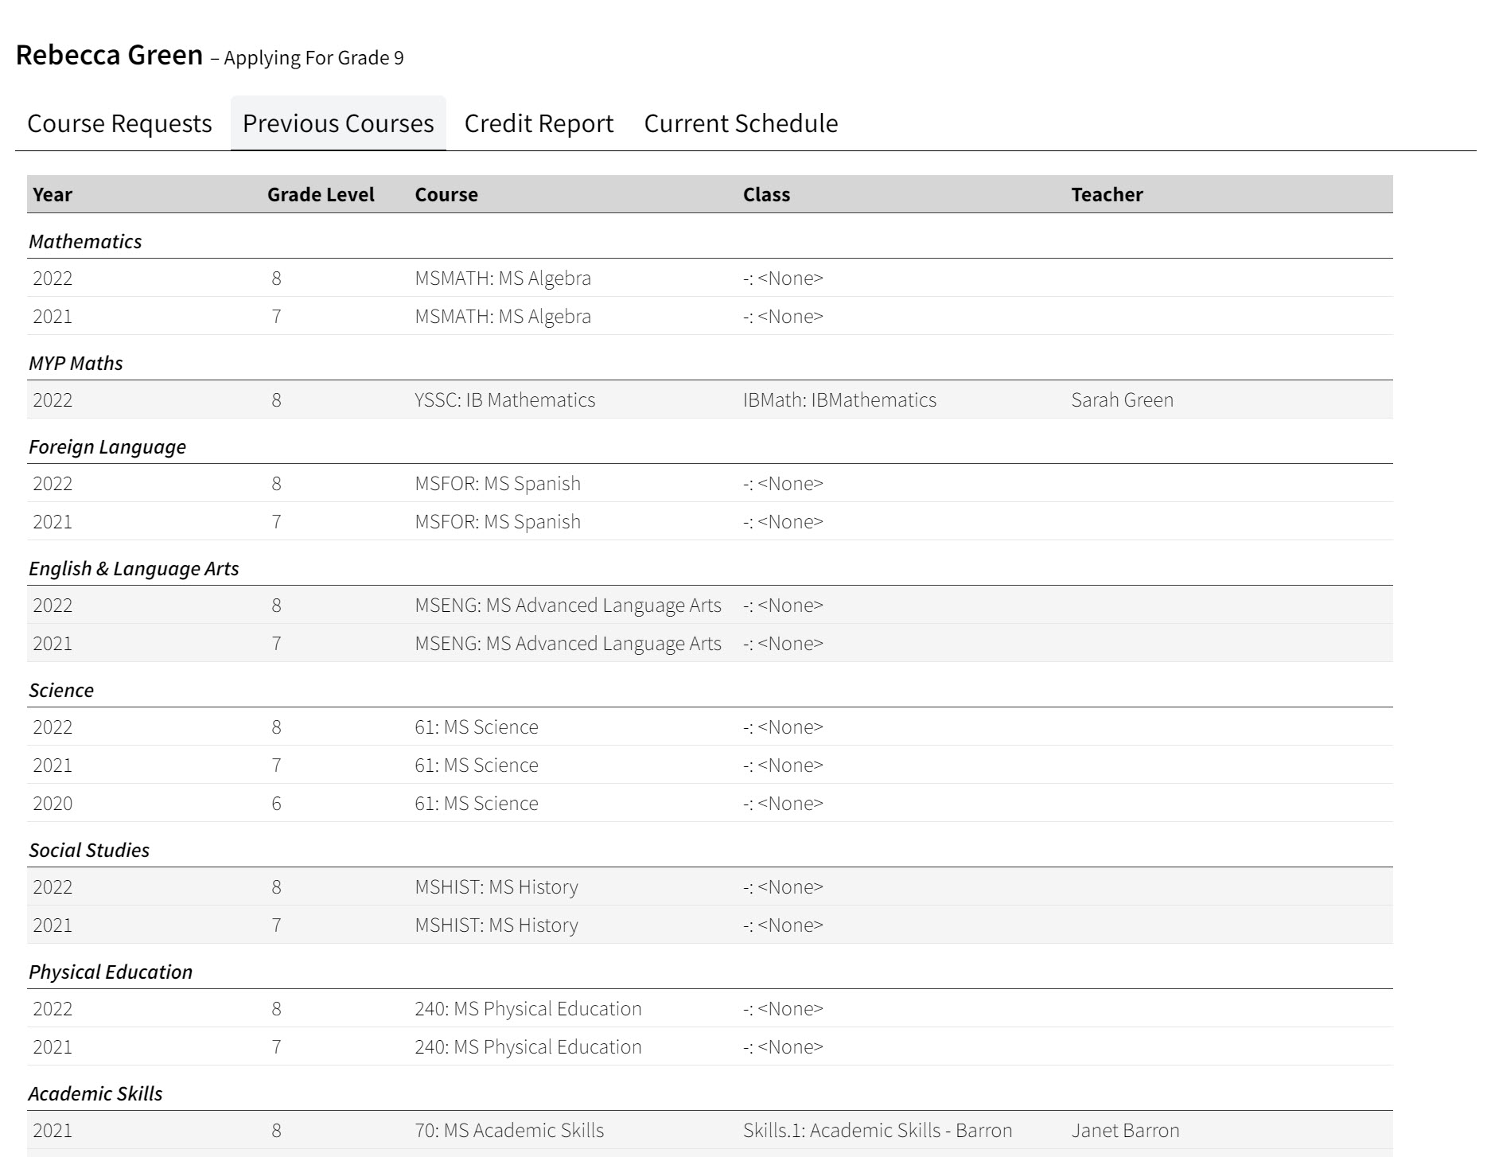Viewport: 1491px width, 1157px height.
Task: Open the 2022 MS Algebra row
Action: tap(502, 278)
